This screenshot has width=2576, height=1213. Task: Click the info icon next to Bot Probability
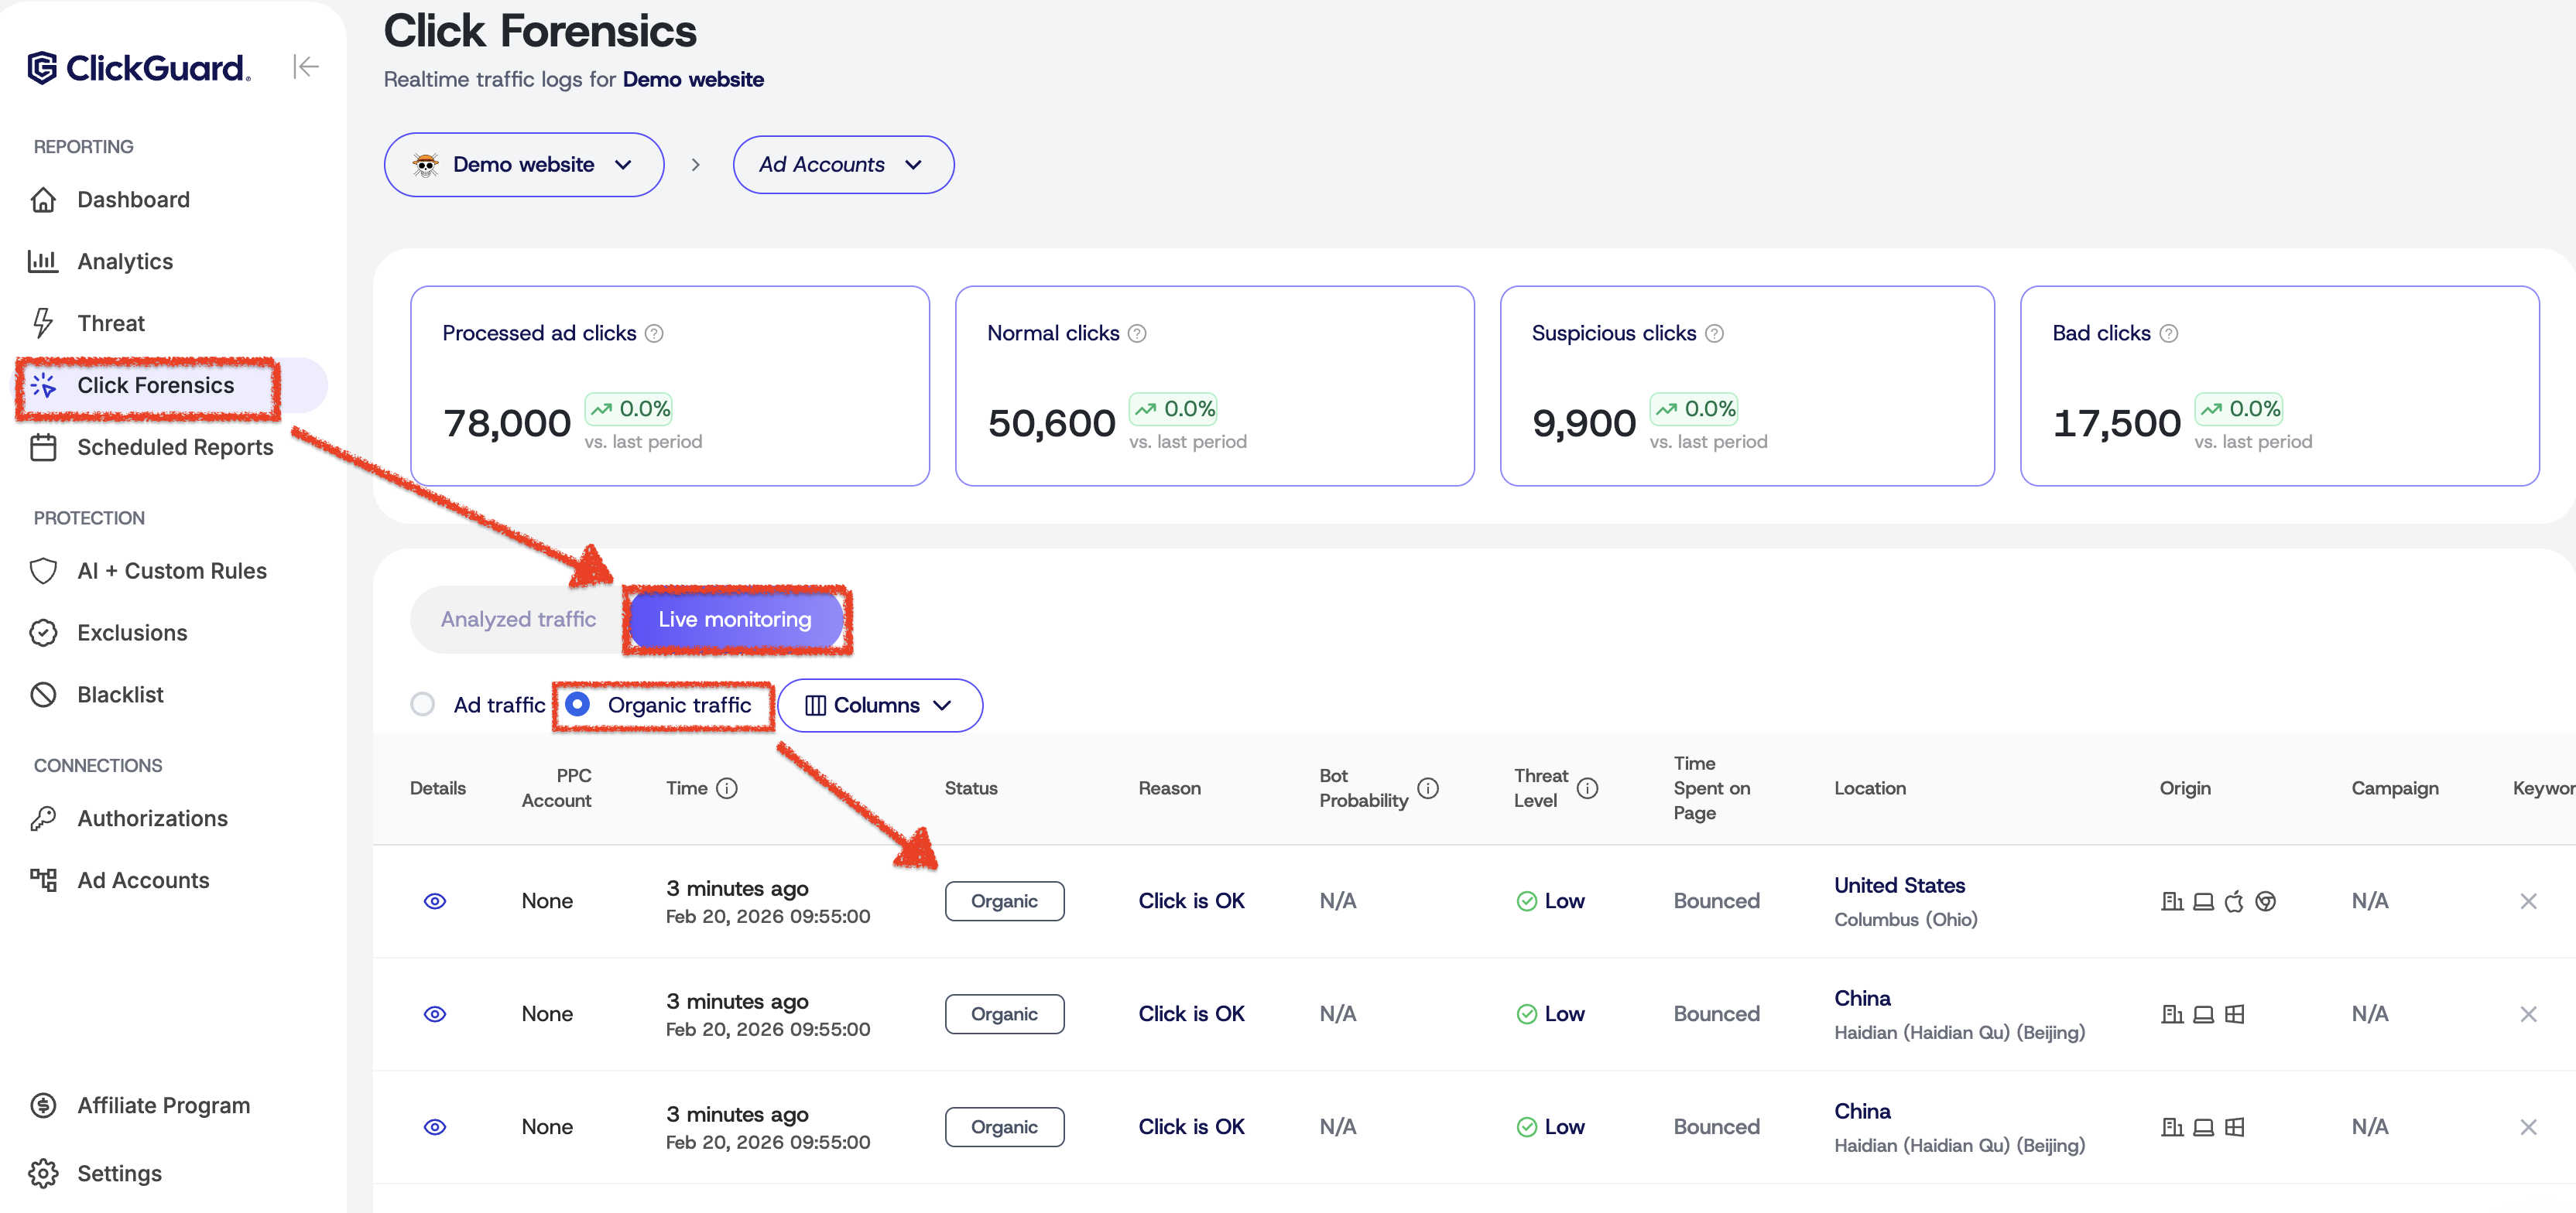[1428, 788]
